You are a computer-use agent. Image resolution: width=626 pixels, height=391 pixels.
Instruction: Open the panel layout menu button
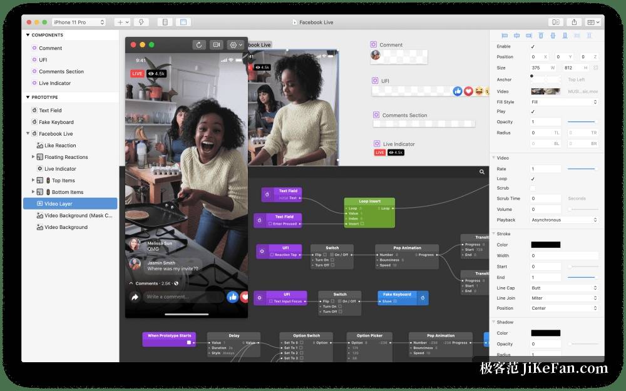(593, 23)
